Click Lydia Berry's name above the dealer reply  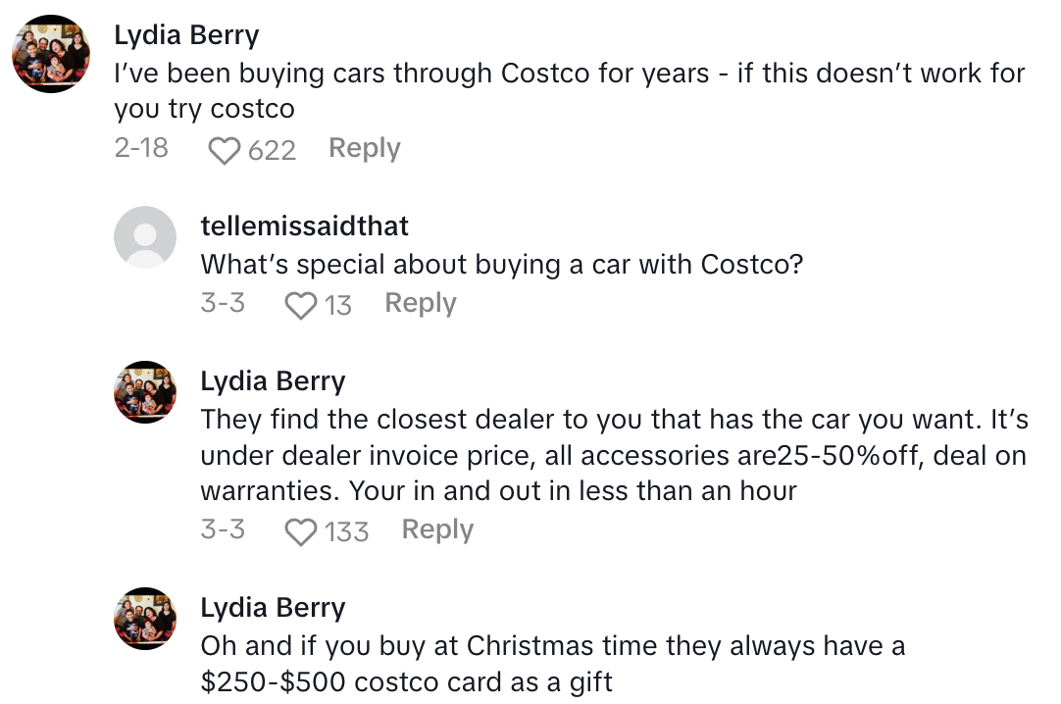273,381
